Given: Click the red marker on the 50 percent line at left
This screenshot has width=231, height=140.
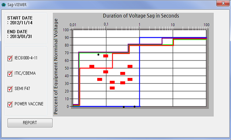Looking at the screenshot, I should pos(92,67).
